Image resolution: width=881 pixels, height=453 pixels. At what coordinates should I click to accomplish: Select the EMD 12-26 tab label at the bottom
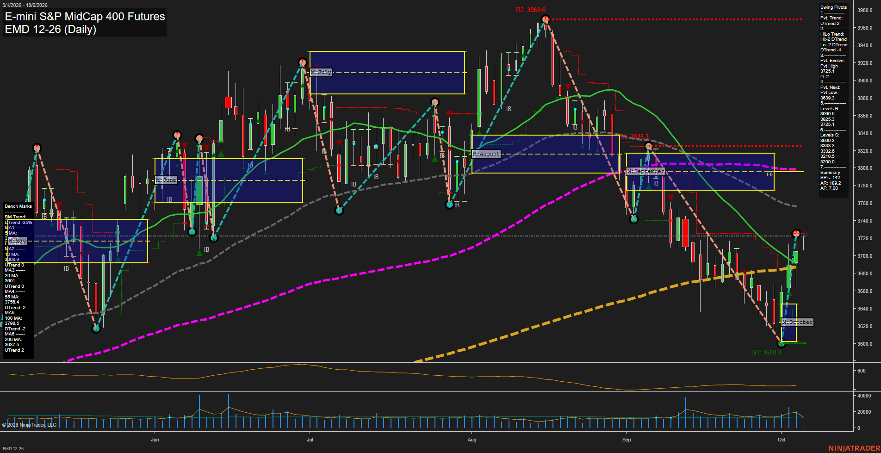tap(13, 448)
